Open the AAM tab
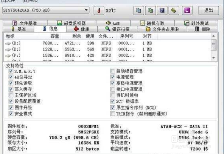The height and width of the screenshot is (154, 224). [113, 23]
